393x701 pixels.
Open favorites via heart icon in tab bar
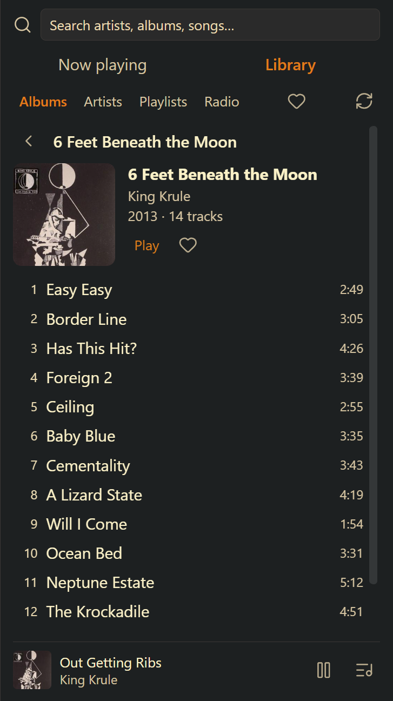296,101
